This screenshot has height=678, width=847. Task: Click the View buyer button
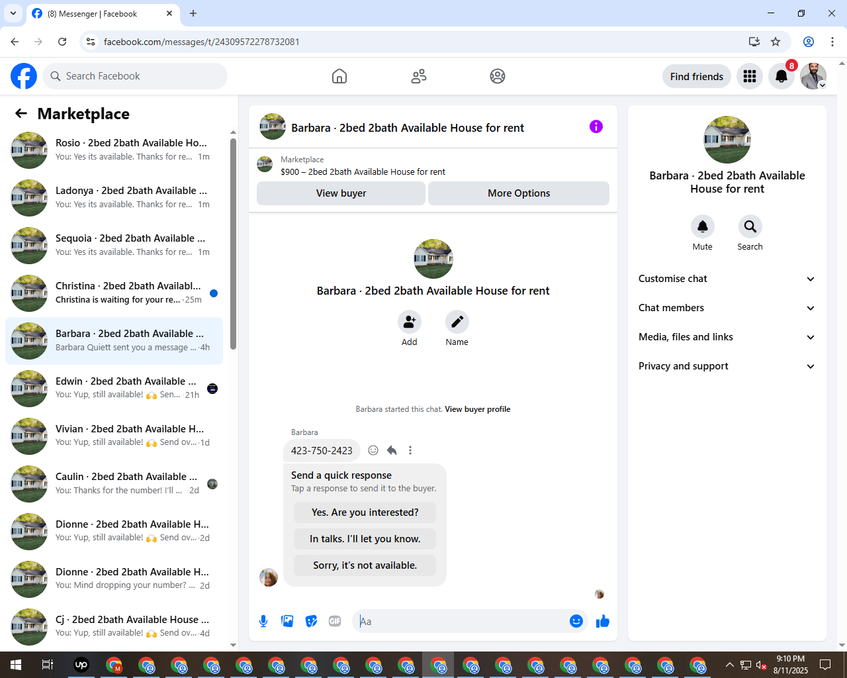click(341, 193)
